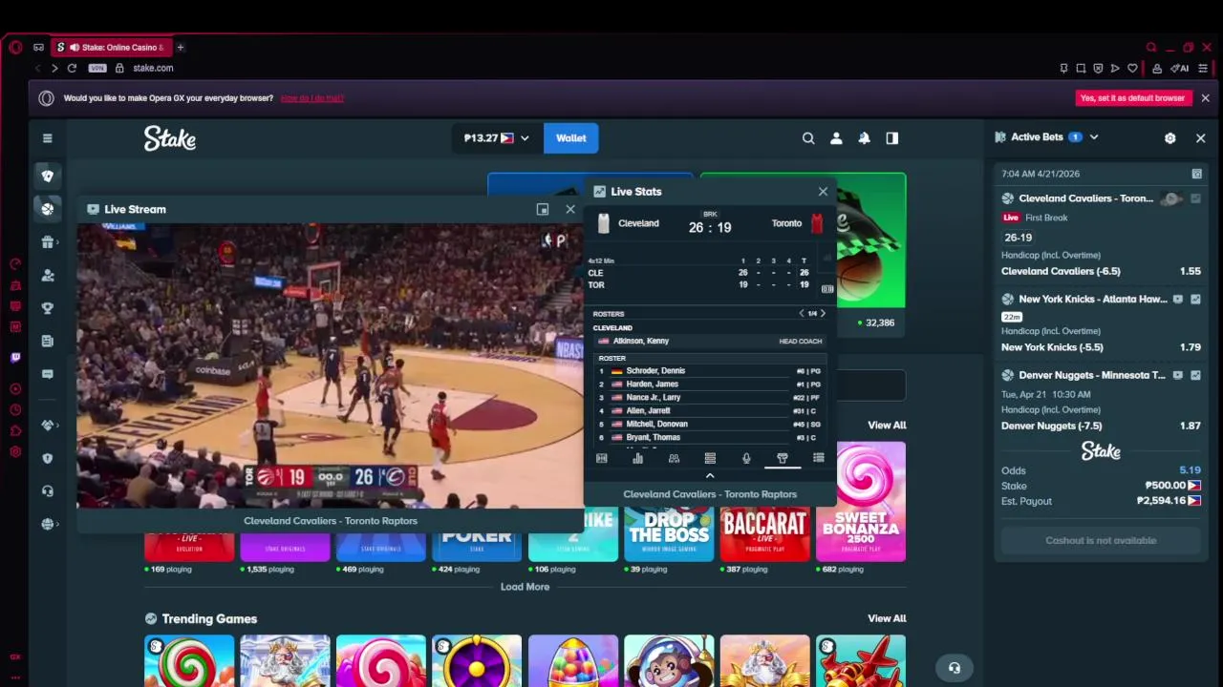Open the Sports section from sidebar basketball icon
Viewport: 1223px width, 687px height.
tap(47, 209)
